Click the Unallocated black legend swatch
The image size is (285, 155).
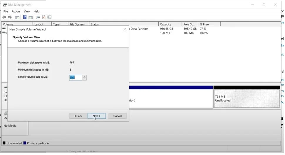(4, 143)
